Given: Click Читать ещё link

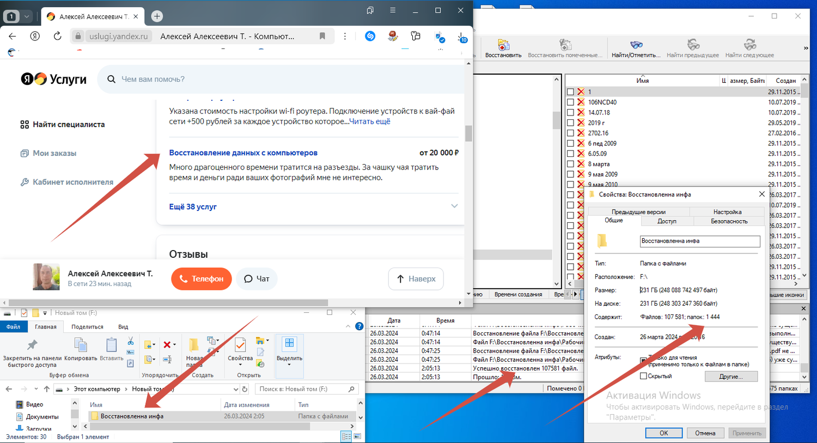Looking at the screenshot, I should [370, 122].
